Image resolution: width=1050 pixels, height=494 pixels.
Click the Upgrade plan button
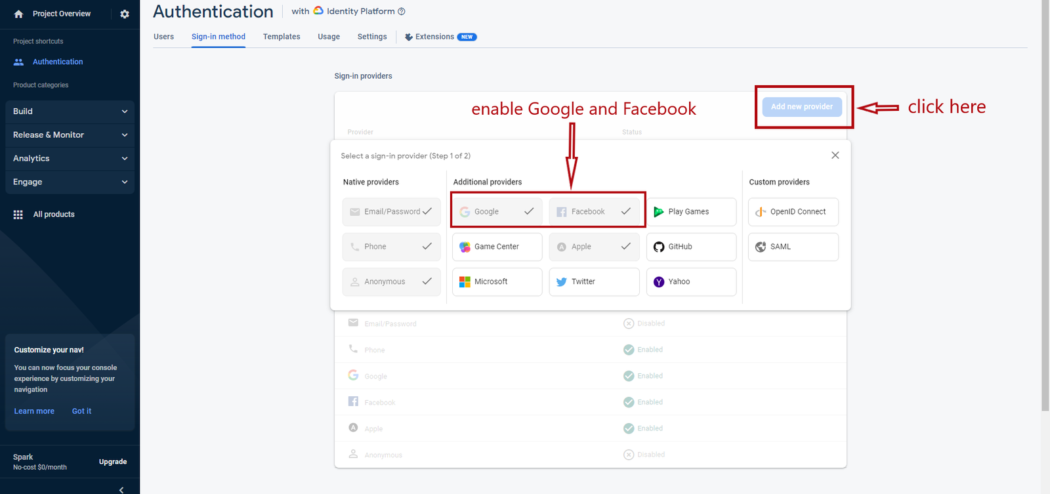pyautogui.click(x=113, y=462)
